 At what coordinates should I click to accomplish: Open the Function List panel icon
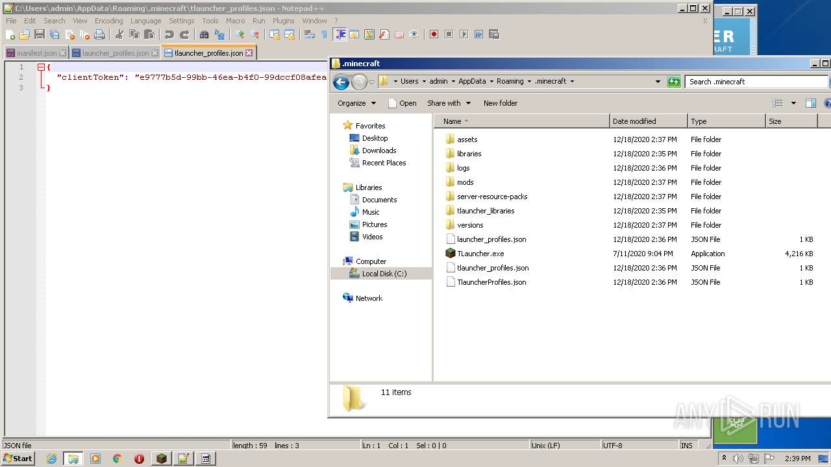(x=384, y=34)
